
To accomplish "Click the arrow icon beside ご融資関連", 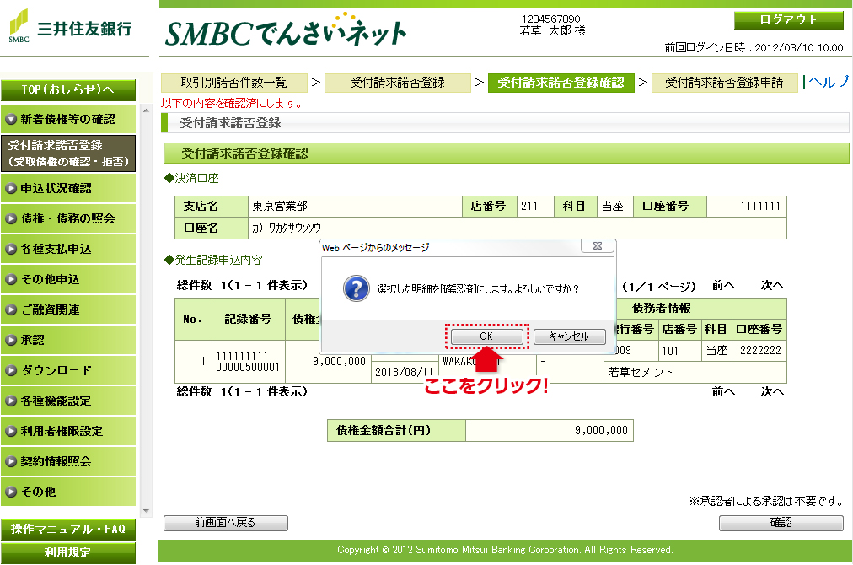I will coord(11,310).
